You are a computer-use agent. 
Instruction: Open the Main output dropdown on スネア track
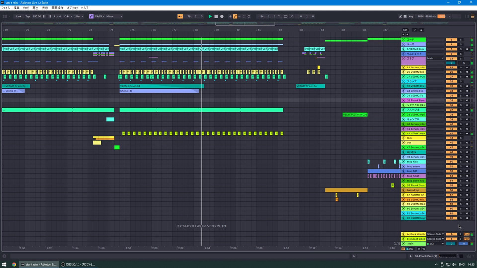click(x=435, y=58)
